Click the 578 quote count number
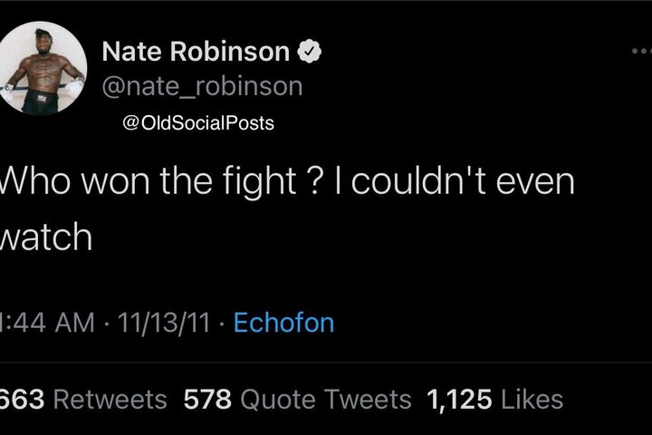This screenshot has width=652, height=435. tap(206, 399)
